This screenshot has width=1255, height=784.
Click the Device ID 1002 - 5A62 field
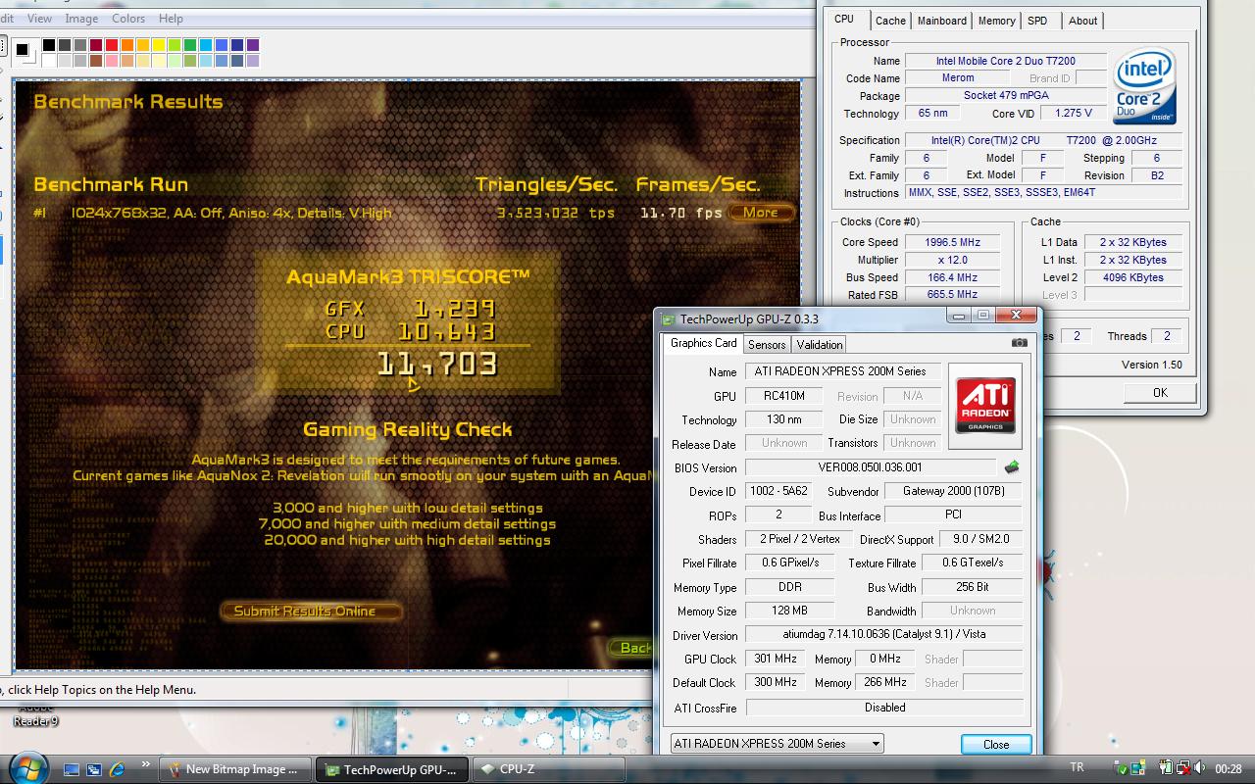coord(780,491)
